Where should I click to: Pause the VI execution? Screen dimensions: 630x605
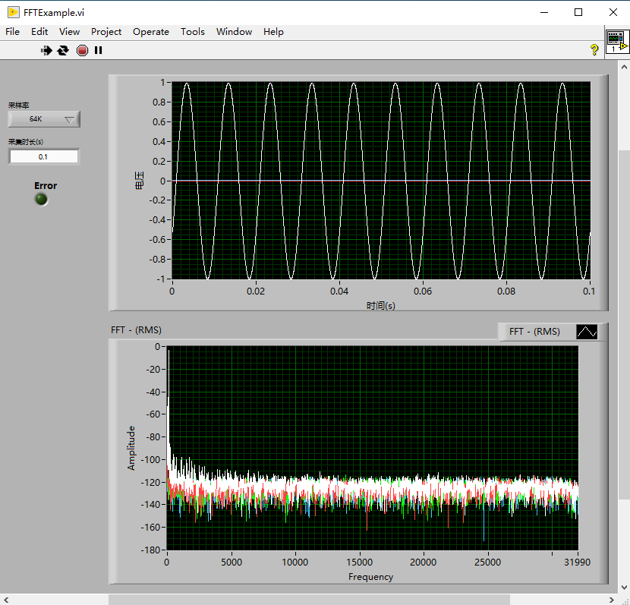(98, 50)
